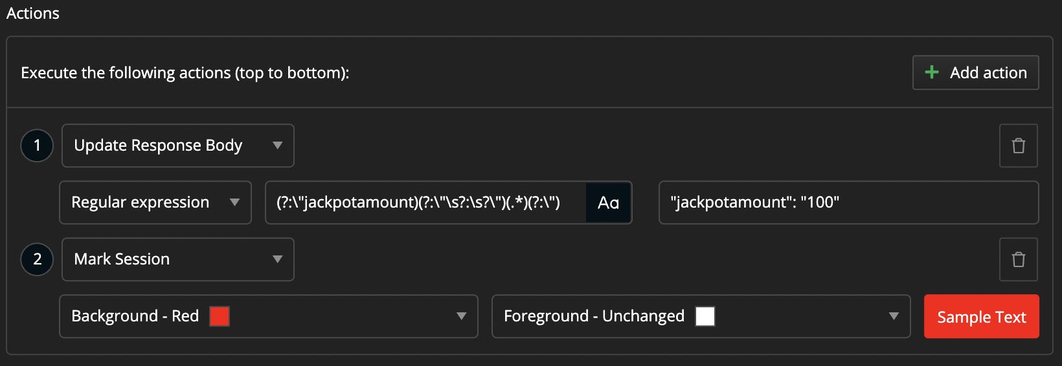This screenshot has height=366, width=1062.
Task: Delete the Mark Session action
Action: point(1018,259)
